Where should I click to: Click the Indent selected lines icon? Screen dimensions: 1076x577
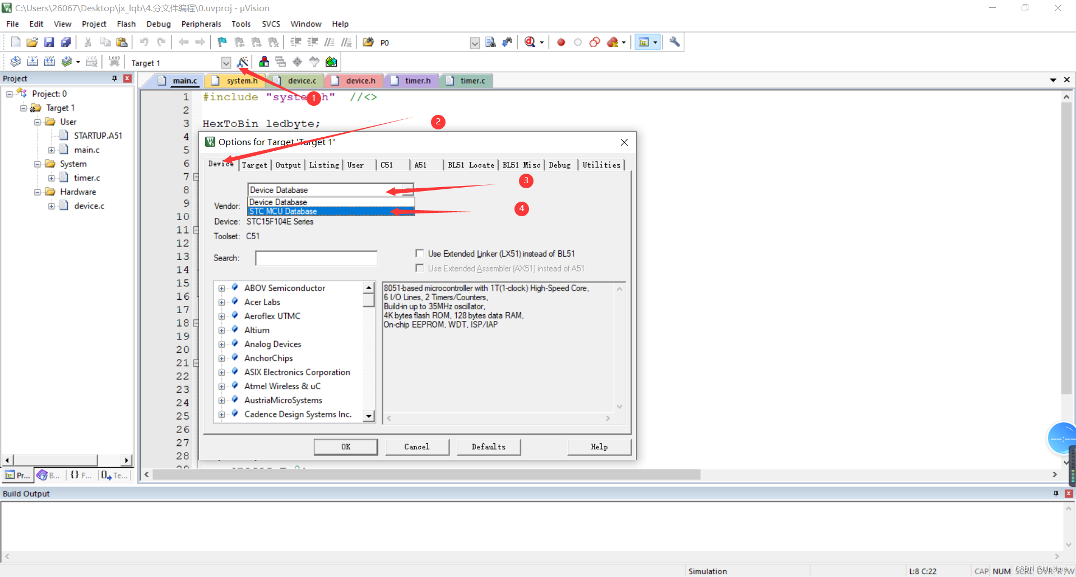click(x=296, y=42)
